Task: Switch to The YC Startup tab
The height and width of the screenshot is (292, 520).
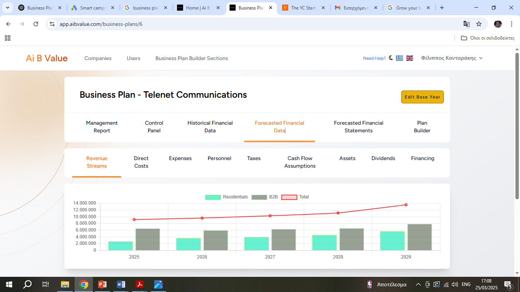Action: coord(303,8)
